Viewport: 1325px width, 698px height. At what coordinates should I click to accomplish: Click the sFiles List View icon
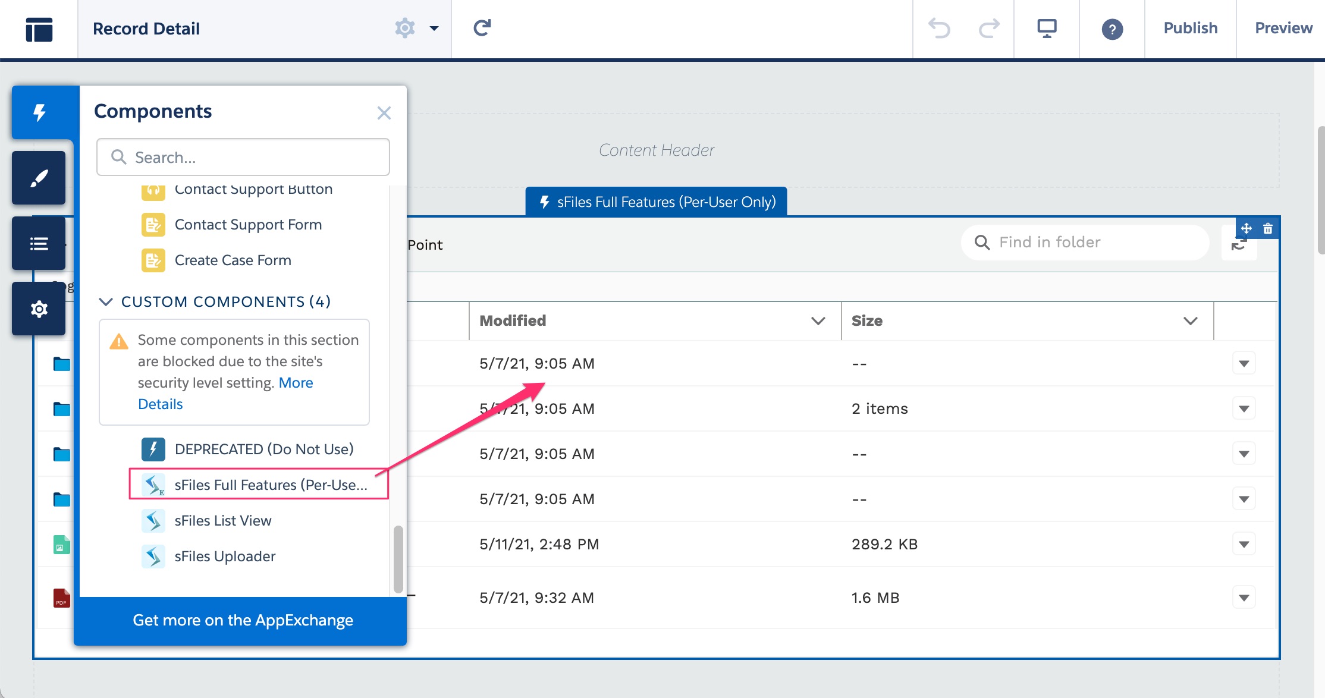coord(153,521)
